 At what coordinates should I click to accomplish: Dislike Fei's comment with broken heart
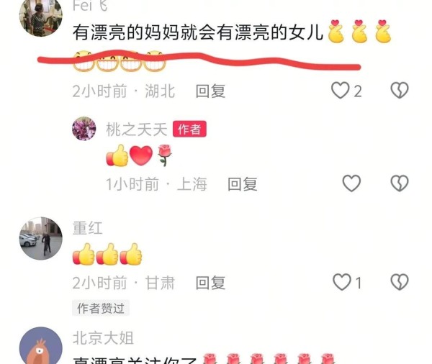(400, 91)
